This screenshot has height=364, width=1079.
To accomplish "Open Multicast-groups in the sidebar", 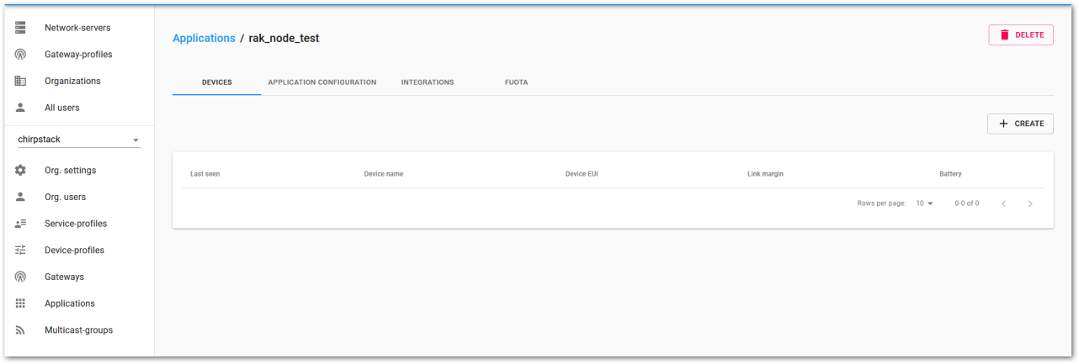I will click(79, 330).
